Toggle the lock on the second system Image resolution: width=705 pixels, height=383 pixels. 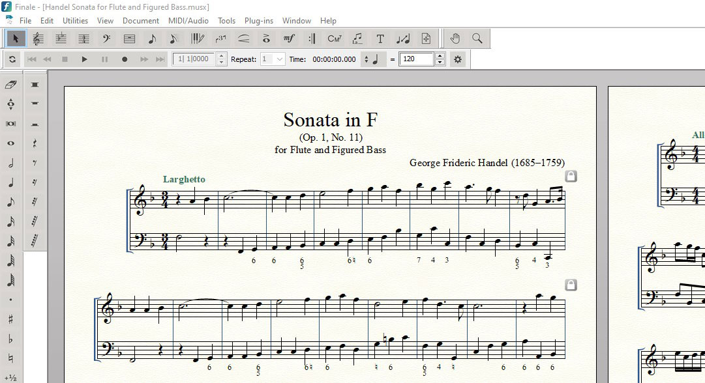tap(571, 285)
